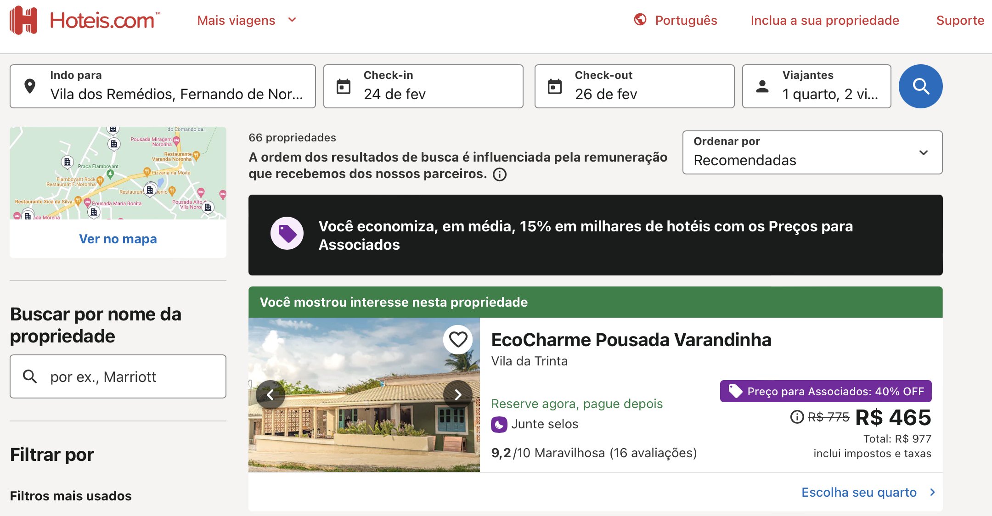Click the R$ 465 price
This screenshot has height=516, width=992.
click(893, 417)
